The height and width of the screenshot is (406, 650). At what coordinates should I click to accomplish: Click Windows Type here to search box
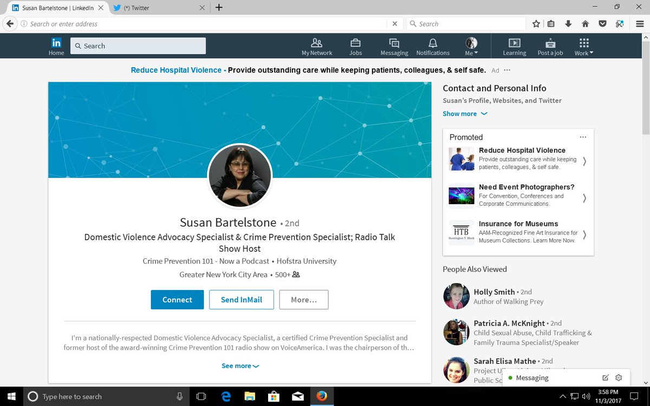[106, 396]
